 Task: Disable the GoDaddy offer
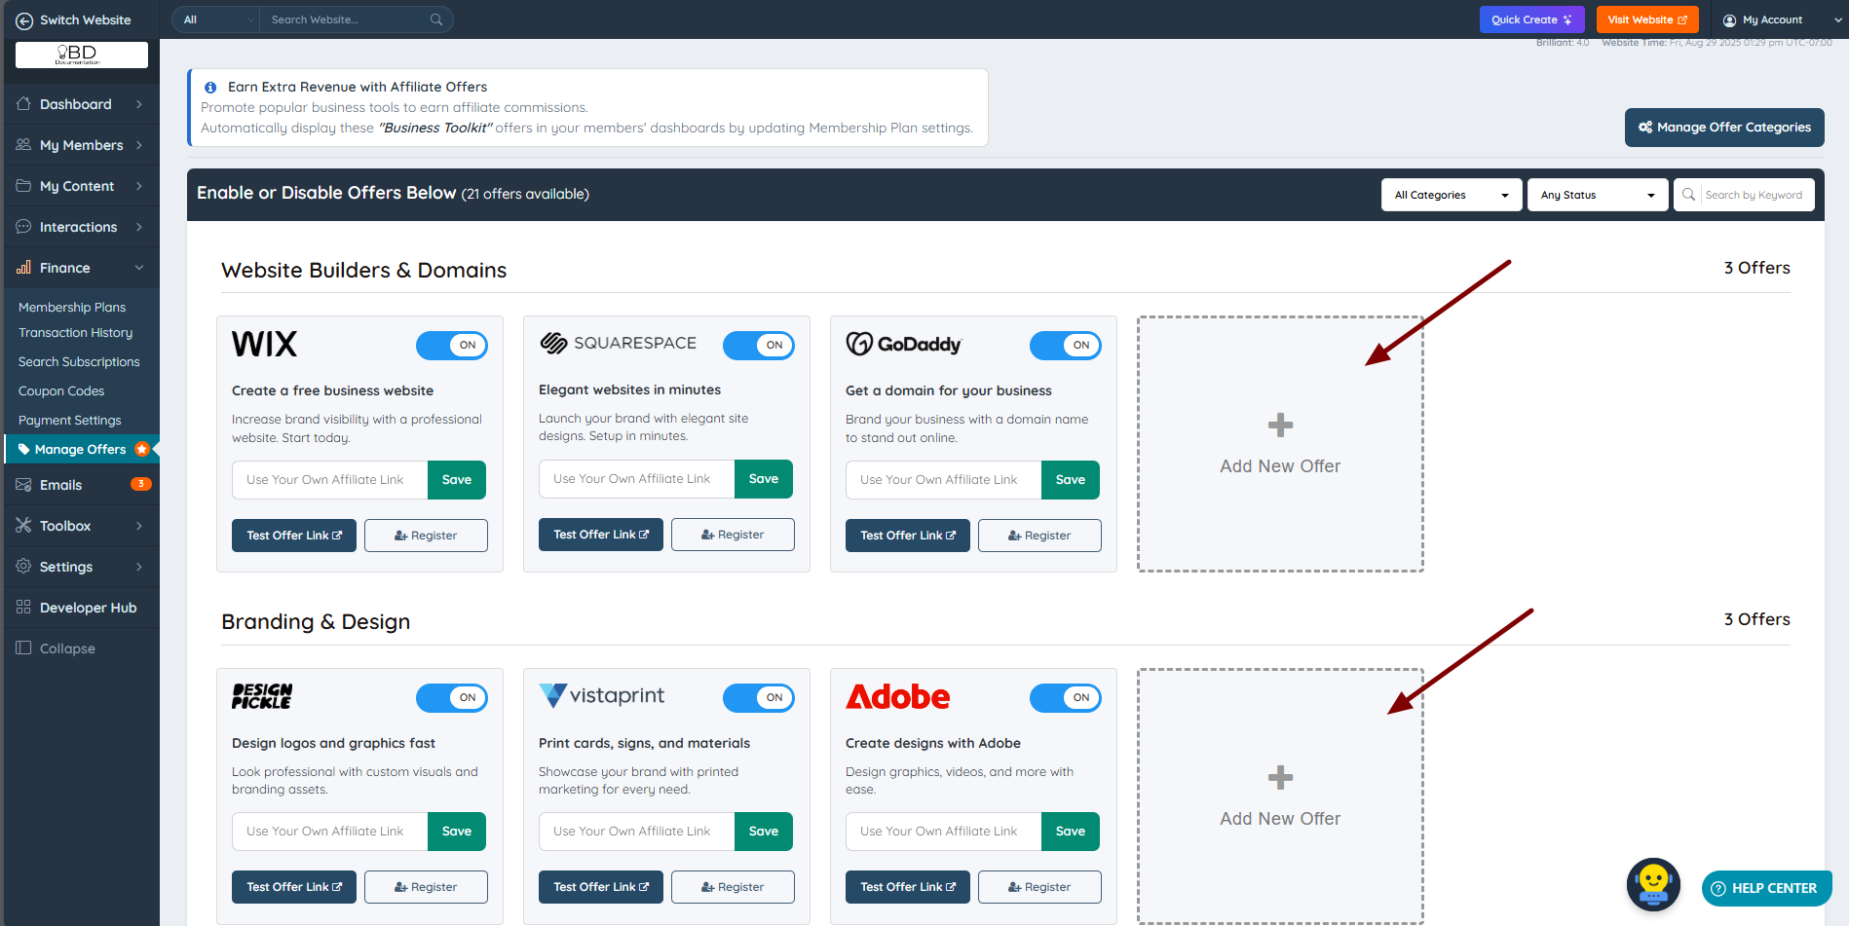click(1066, 345)
